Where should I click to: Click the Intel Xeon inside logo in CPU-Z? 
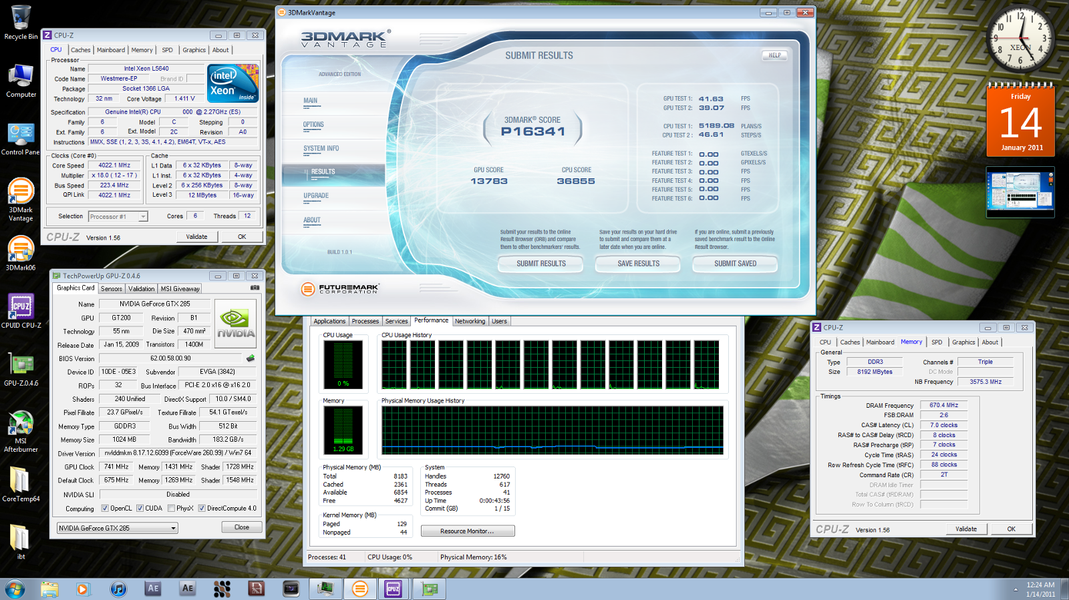pos(233,83)
